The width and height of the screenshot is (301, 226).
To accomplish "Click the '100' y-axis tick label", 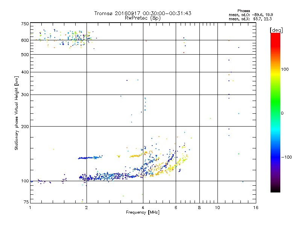I will (25, 181).
